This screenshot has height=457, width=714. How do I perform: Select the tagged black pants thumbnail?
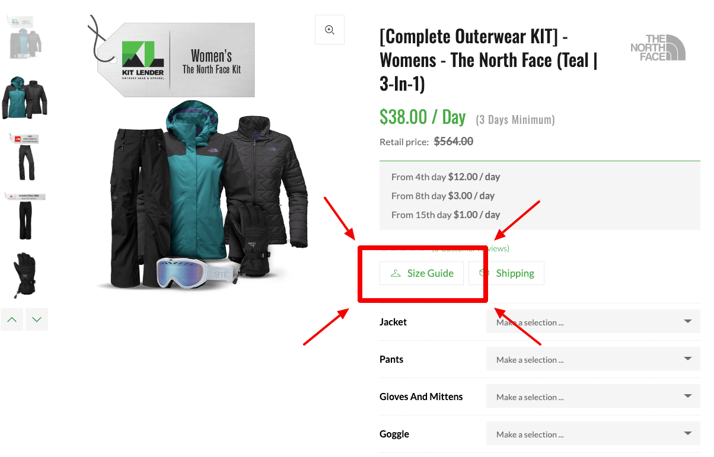(x=24, y=157)
